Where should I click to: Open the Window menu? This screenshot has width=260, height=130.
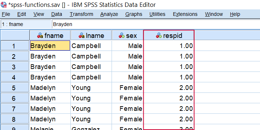(x=214, y=14)
